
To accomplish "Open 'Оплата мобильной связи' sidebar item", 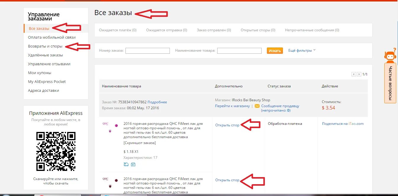I will 52,37.
